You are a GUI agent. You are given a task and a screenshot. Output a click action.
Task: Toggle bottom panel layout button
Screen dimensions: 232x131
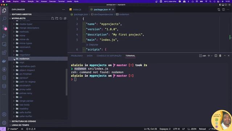coord(223,5)
